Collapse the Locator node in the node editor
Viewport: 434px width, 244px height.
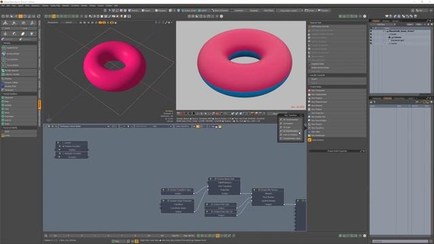pos(58,143)
